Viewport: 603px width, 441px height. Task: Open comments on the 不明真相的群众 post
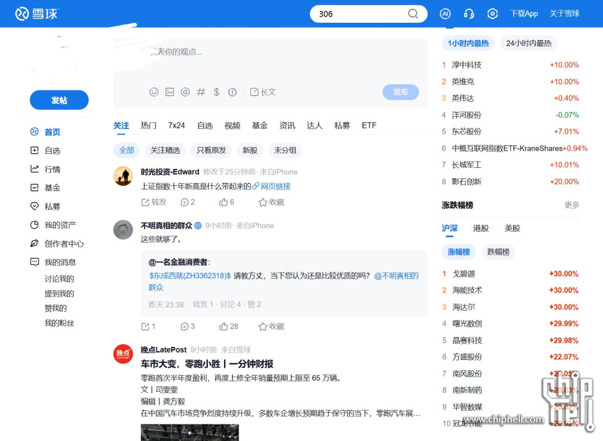[188, 327]
